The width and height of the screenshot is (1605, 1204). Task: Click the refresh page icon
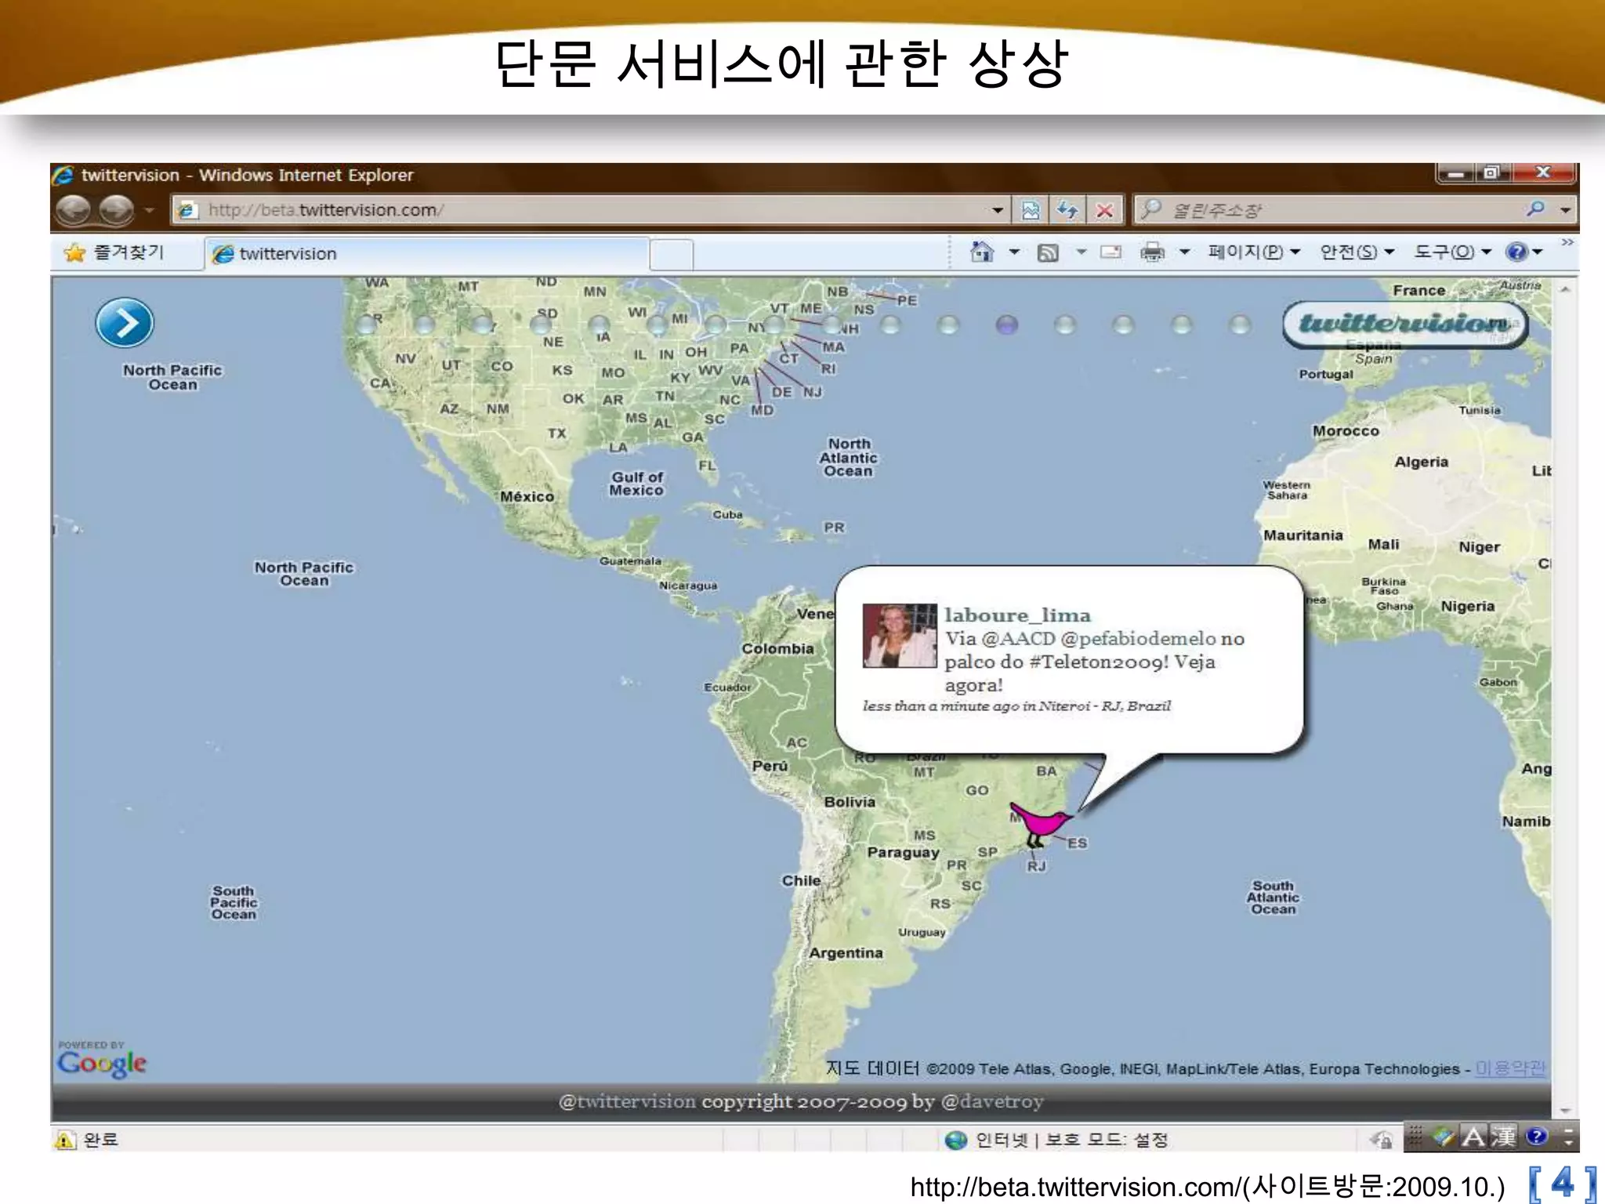1067,210
